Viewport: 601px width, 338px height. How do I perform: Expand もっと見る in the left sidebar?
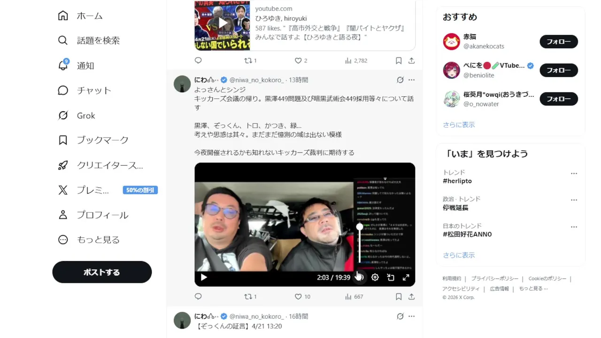89,239
